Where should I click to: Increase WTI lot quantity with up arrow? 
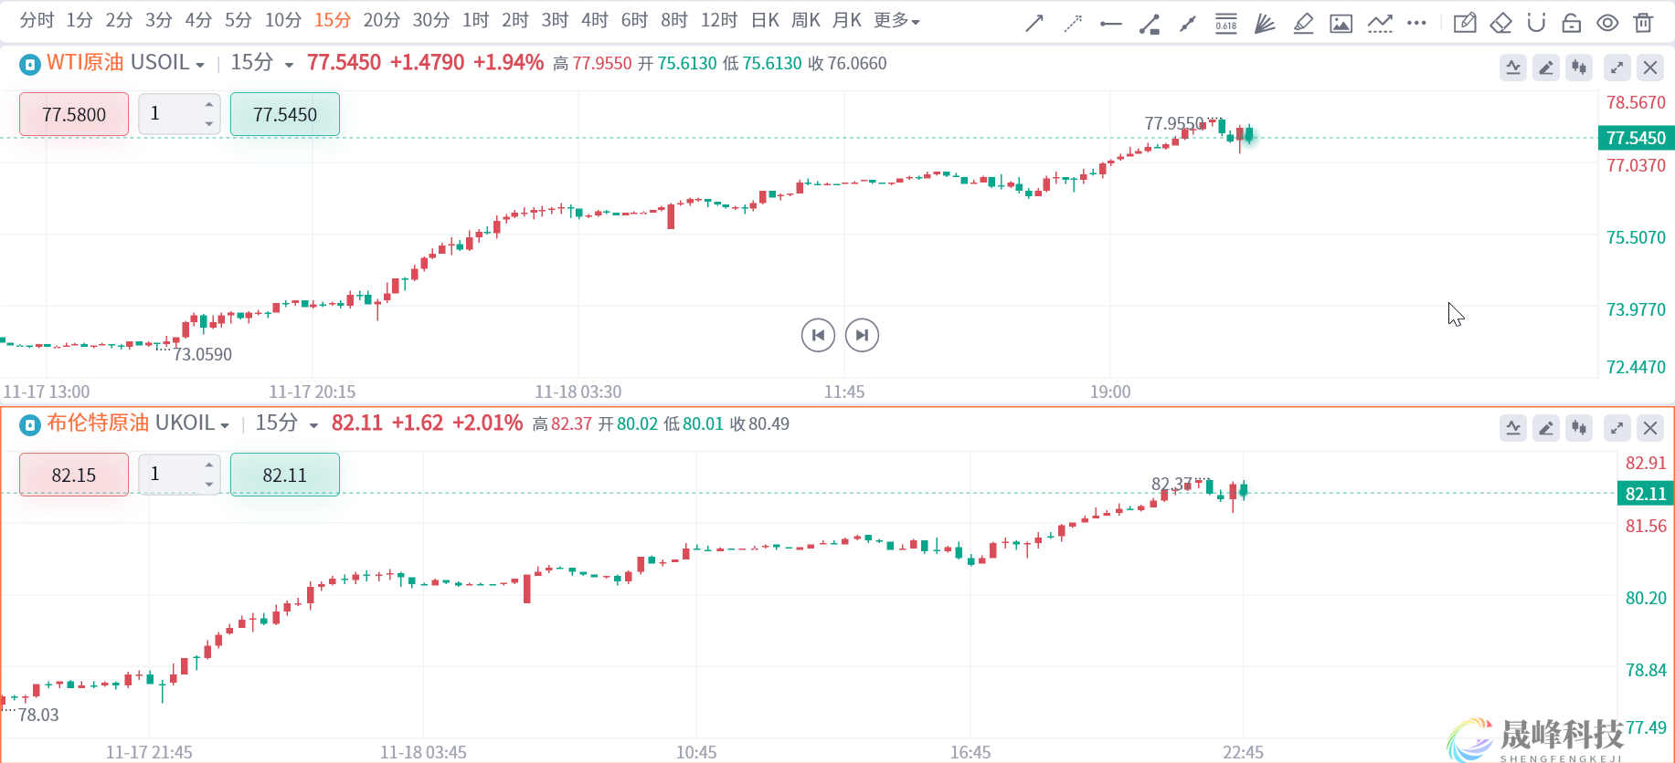tap(209, 104)
